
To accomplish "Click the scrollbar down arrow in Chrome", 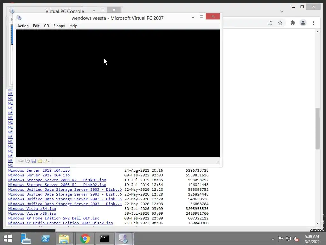I will pyautogui.click(x=317, y=224).
